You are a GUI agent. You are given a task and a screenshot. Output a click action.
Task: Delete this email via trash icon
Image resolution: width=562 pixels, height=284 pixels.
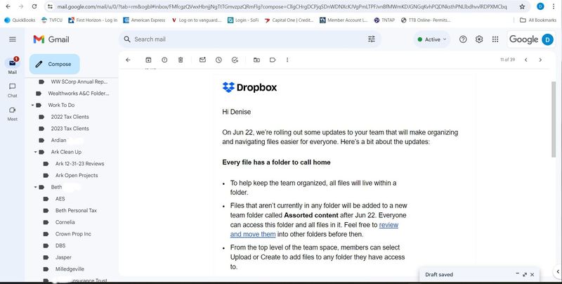(x=181, y=60)
